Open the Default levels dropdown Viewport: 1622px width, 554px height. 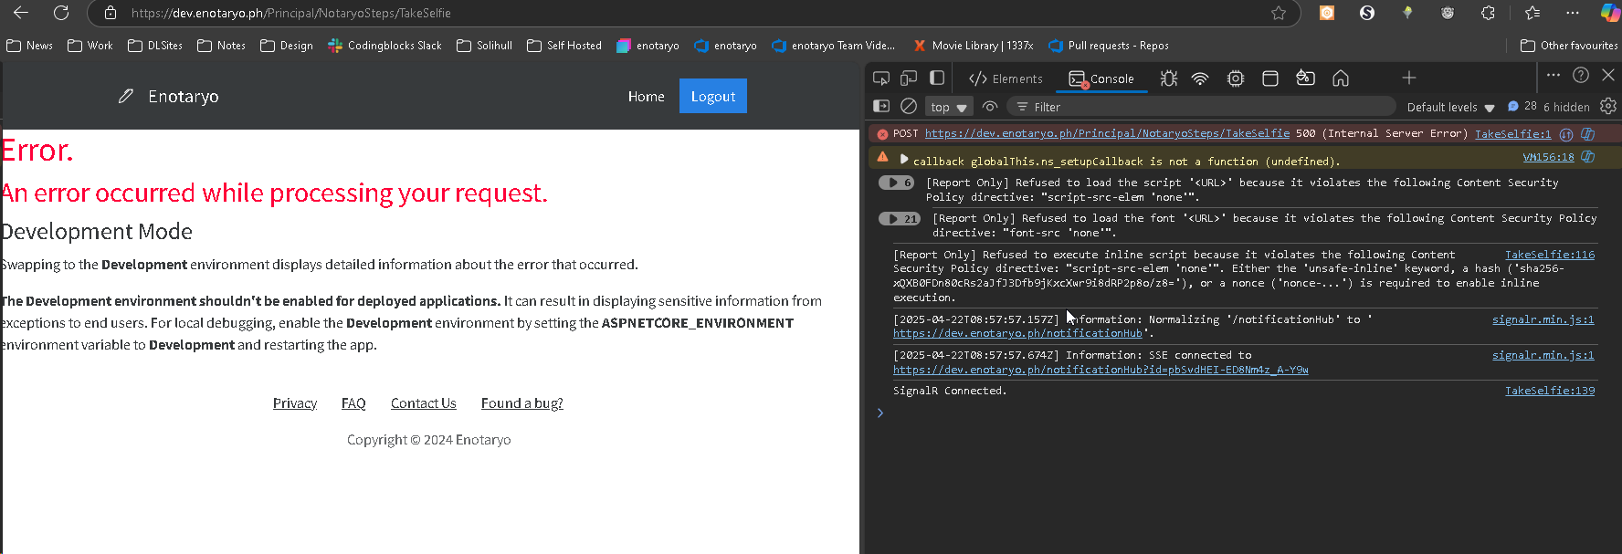[1450, 108]
